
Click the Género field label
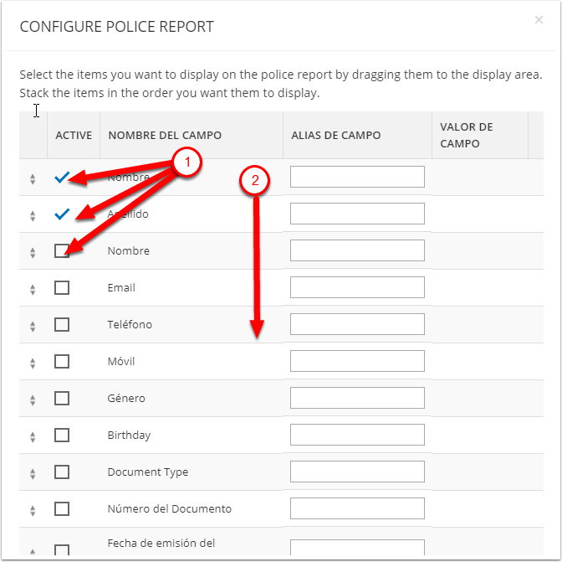point(126,399)
